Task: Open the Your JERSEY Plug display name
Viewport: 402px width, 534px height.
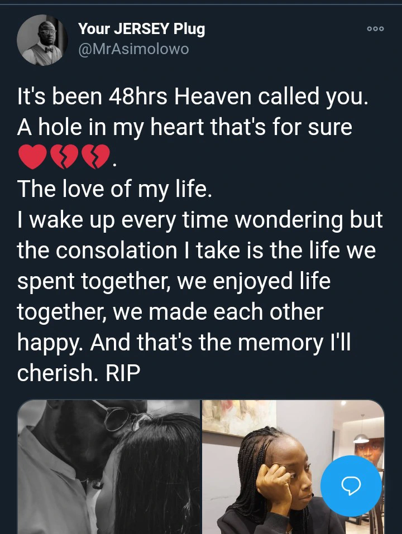Action: (x=141, y=29)
